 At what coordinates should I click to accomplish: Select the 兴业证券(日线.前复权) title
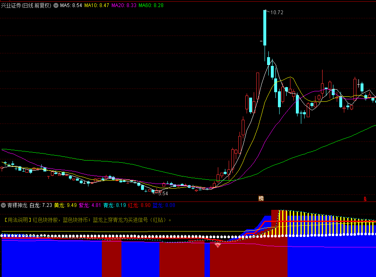tap(26, 5)
